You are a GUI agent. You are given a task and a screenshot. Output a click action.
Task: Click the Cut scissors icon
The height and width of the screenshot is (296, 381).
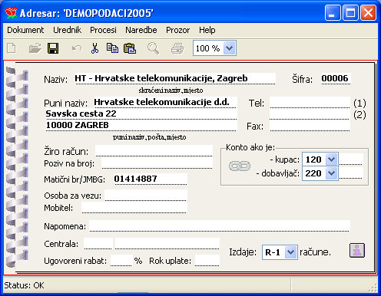point(94,48)
